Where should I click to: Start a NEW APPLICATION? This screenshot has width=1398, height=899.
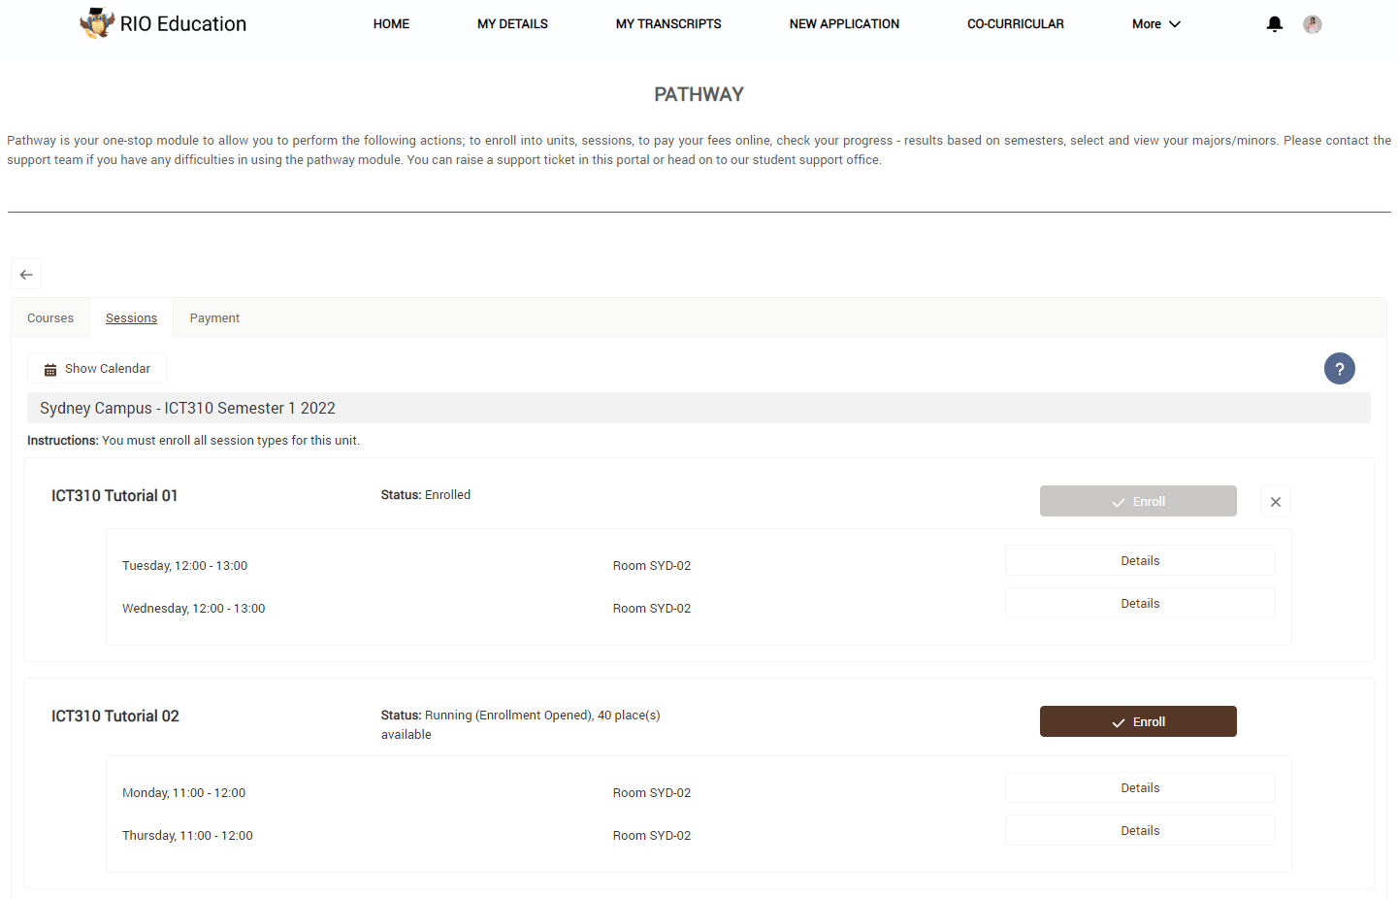[x=844, y=24]
